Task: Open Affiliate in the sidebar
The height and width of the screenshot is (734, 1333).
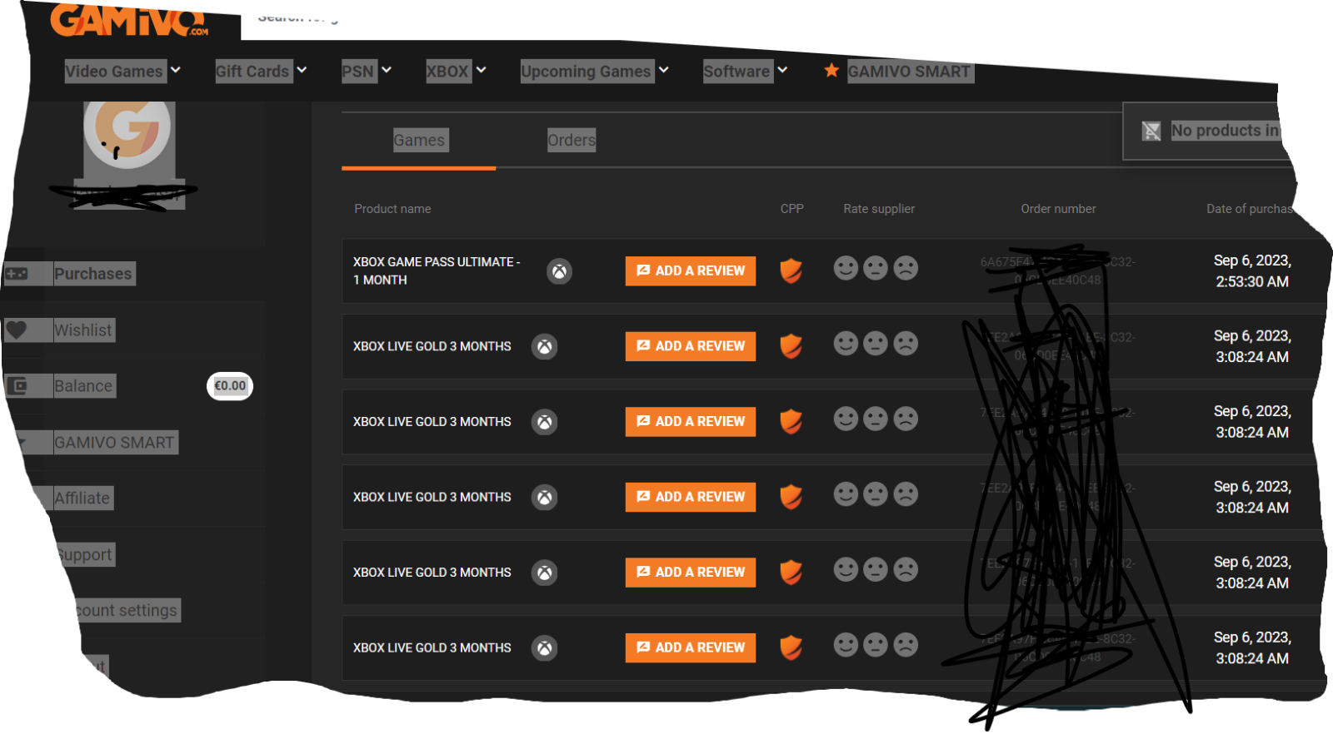Action: click(x=82, y=498)
